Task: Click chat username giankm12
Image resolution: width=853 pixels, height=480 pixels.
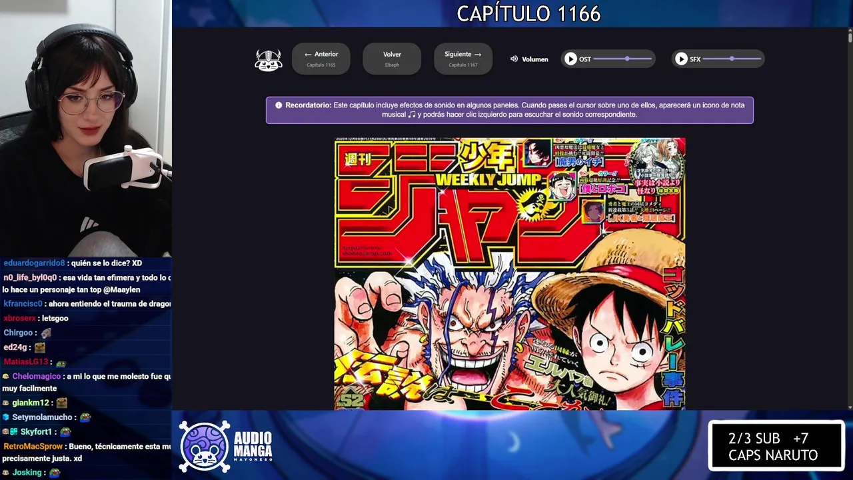Action: (31, 403)
